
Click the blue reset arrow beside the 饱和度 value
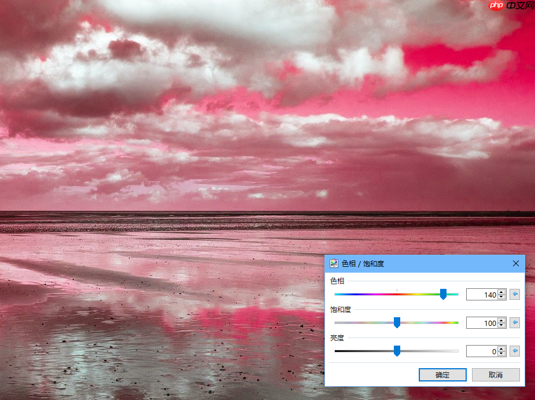click(515, 322)
